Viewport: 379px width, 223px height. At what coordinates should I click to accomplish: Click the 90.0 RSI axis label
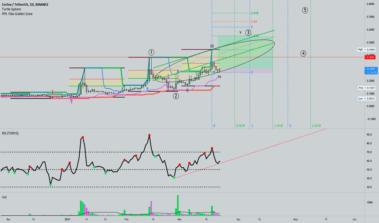pos(369,135)
